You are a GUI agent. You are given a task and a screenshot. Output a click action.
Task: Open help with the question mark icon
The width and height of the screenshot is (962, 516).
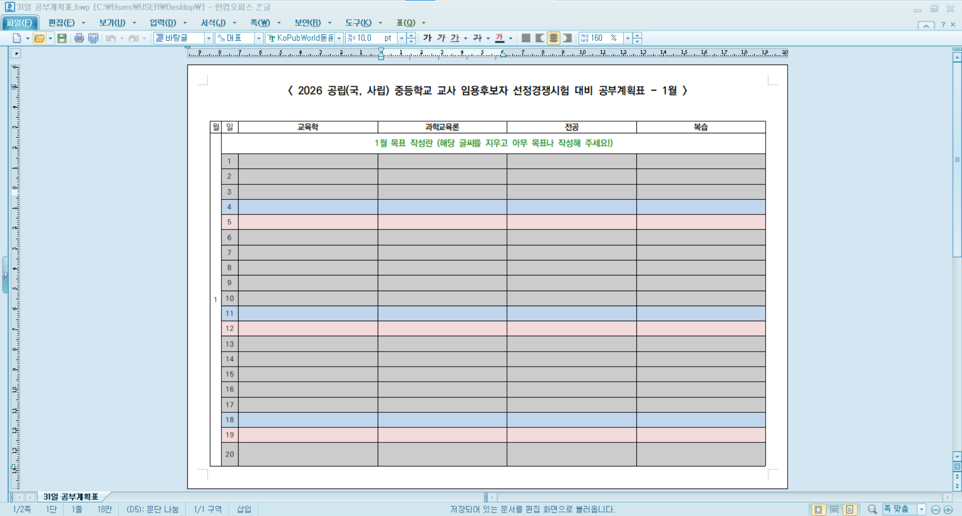[x=943, y=25]
